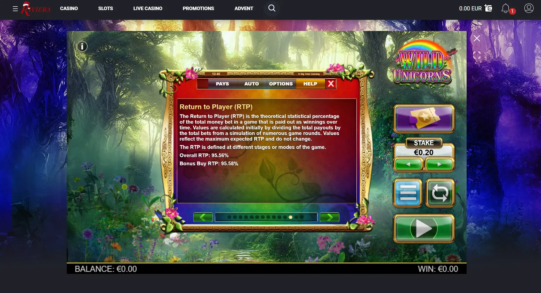Switch to the AUTO tab
Image resolution: width=541 pixels, height=293 pixels.
(252, 84)
